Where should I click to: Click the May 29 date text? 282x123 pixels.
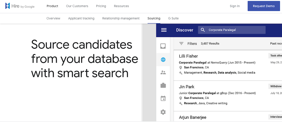[276, 62]
